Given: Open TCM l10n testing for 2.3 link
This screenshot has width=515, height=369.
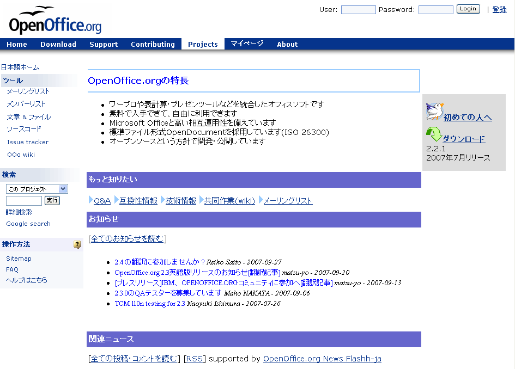Looking at the screenshot, I should pyautogui.click(x=150, y=303).
